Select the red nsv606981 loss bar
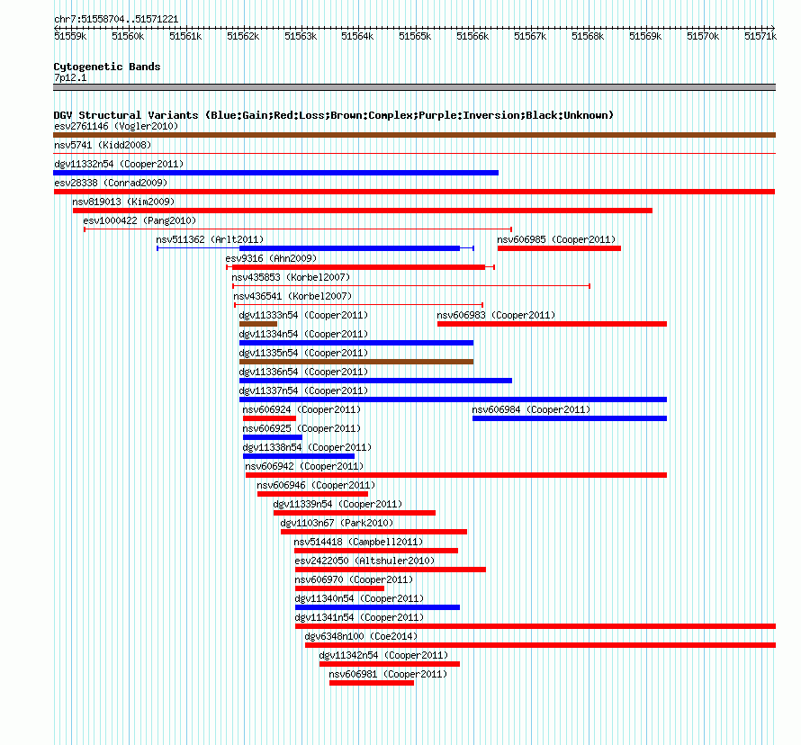 pyautogui.click(x=372, y=683)
